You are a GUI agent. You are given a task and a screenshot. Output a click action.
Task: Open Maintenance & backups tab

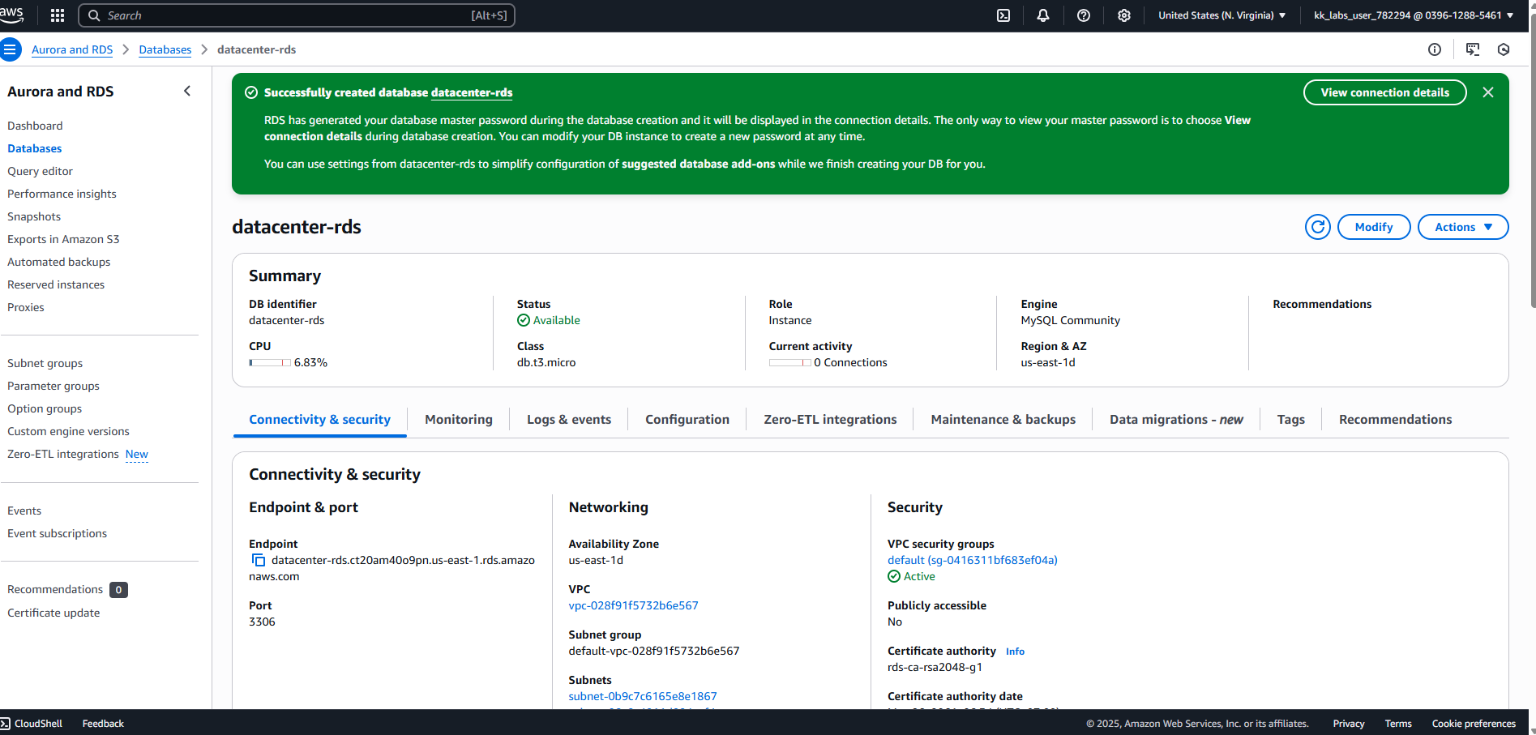tap(1003, 419)
